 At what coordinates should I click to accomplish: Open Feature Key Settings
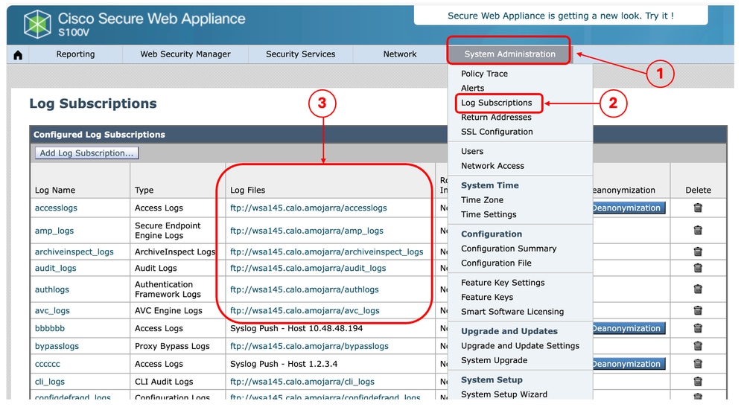(503, 283)
